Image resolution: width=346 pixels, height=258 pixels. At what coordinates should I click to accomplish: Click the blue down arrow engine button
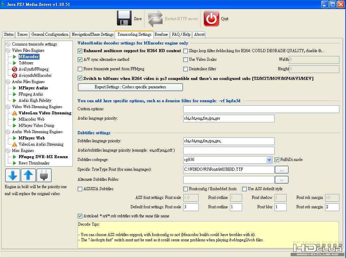[x=13, y=176]
